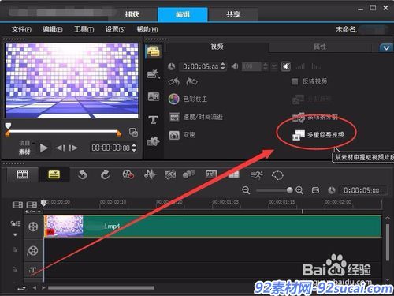Screen dimensions: 394x296
Task: Open the transitions library icon
Action: click(x=154, y=74)
